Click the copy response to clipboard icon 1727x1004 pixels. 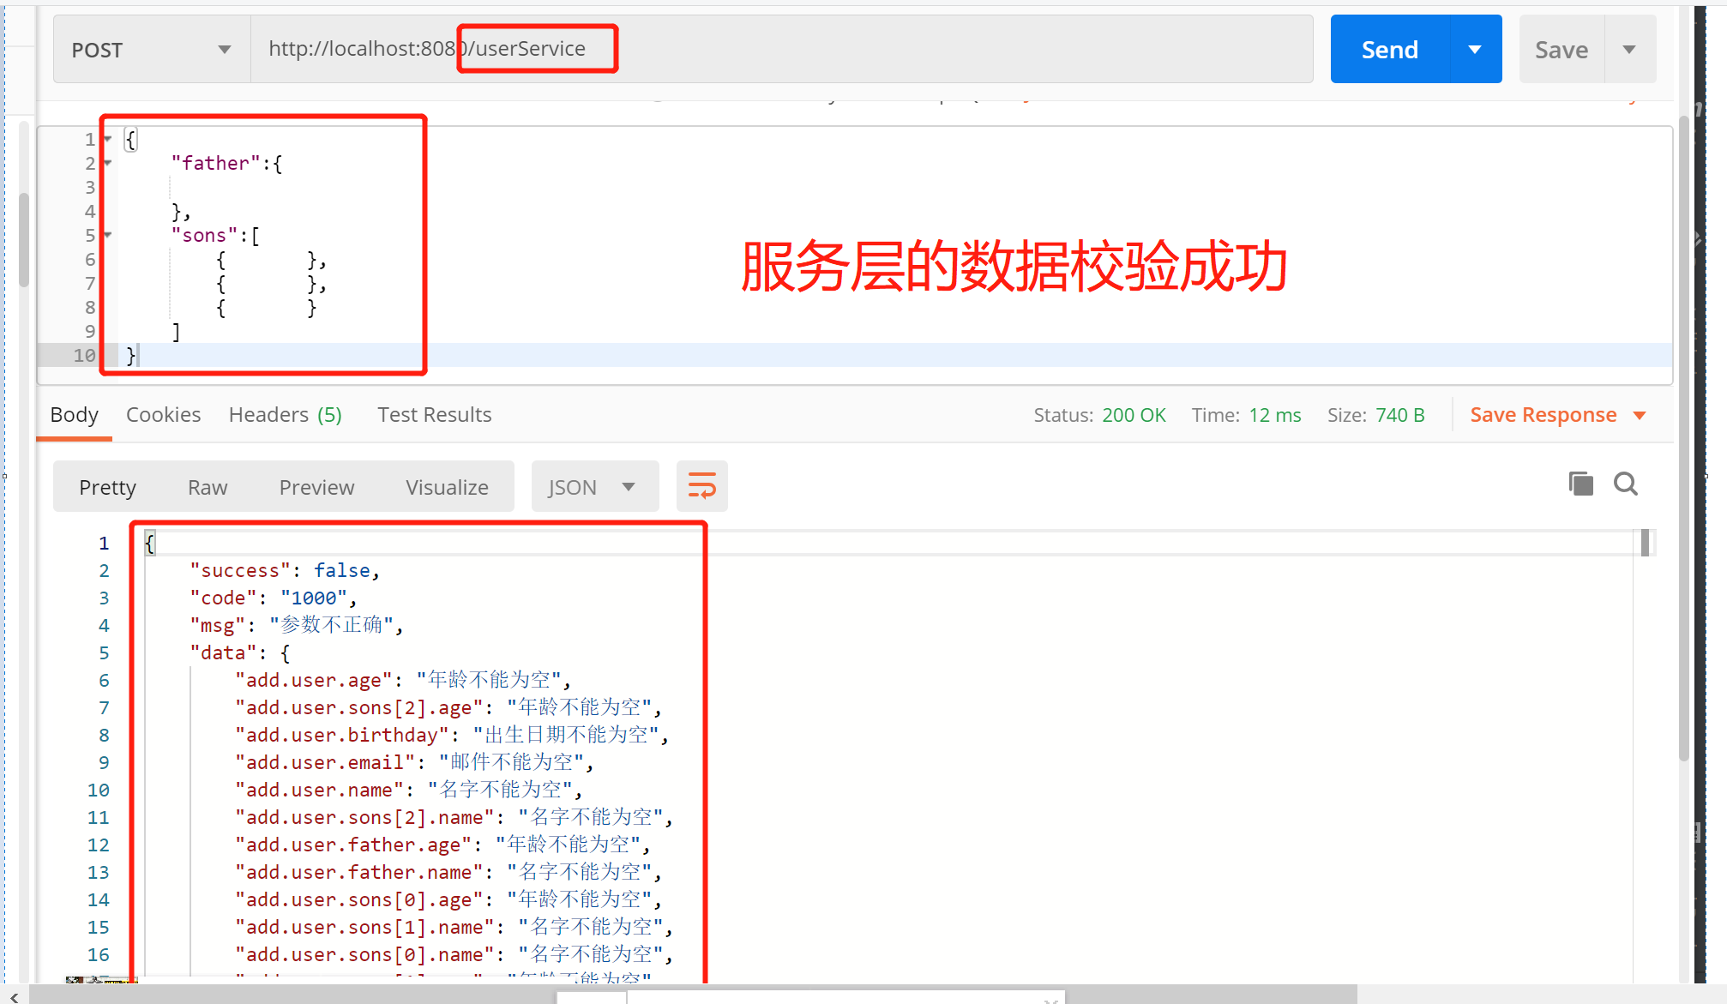1580,484
